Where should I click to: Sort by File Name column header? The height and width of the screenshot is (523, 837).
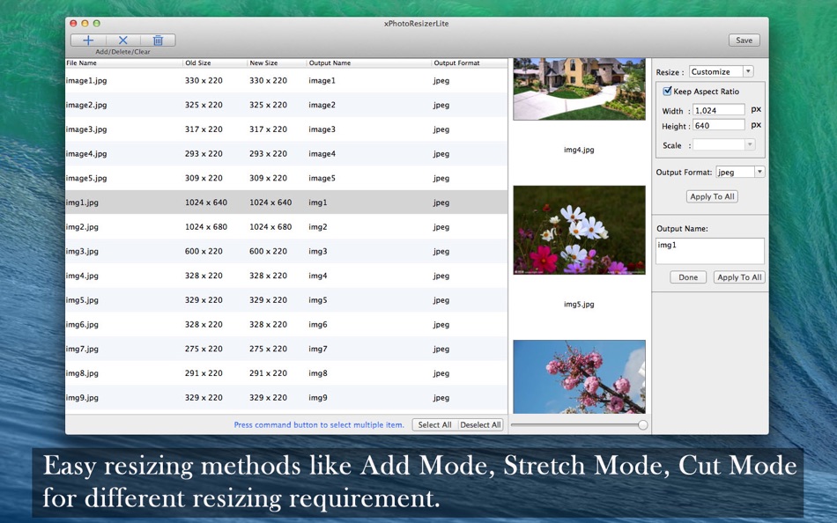point(124,63)
